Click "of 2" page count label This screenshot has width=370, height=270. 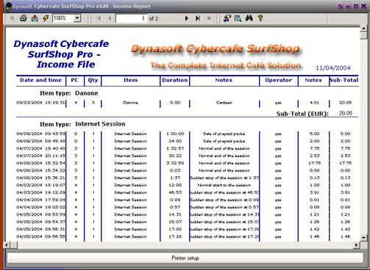point(154,18)
